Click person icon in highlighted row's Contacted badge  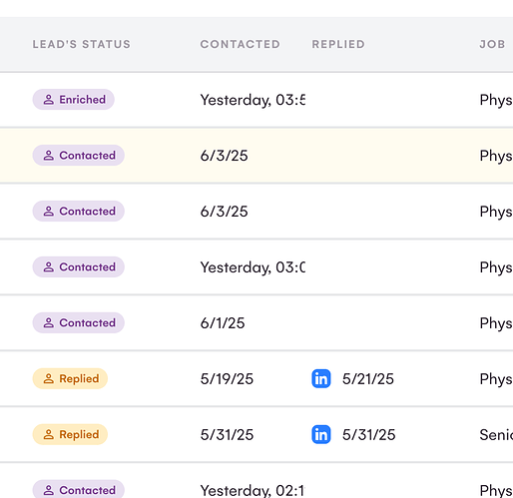[x=49, y=156]
